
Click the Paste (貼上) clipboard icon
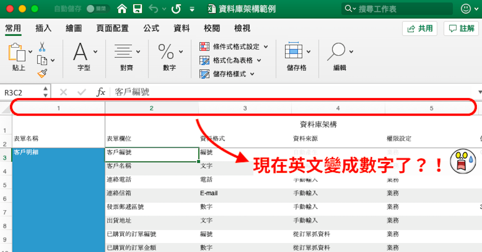[x=17, y=52]
